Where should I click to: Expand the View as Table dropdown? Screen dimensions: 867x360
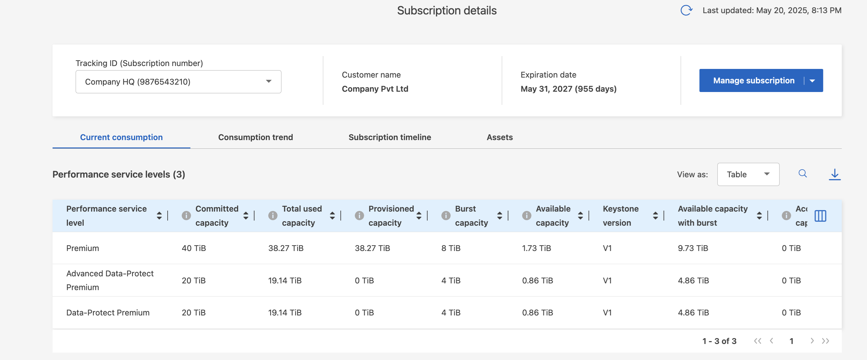coord(748,174)
